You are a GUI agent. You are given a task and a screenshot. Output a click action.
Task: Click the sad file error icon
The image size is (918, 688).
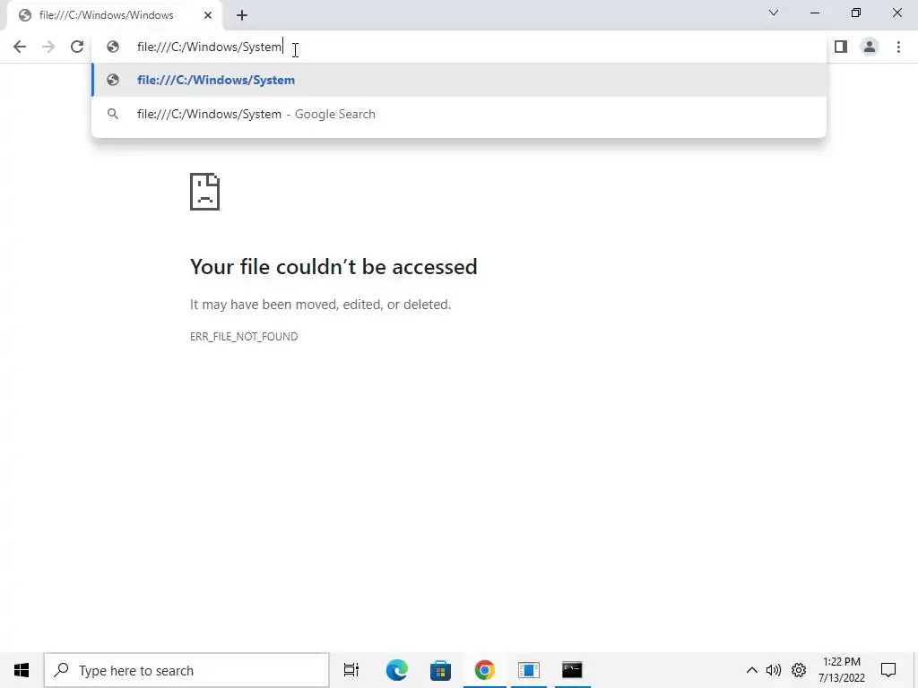click(205, 192)
